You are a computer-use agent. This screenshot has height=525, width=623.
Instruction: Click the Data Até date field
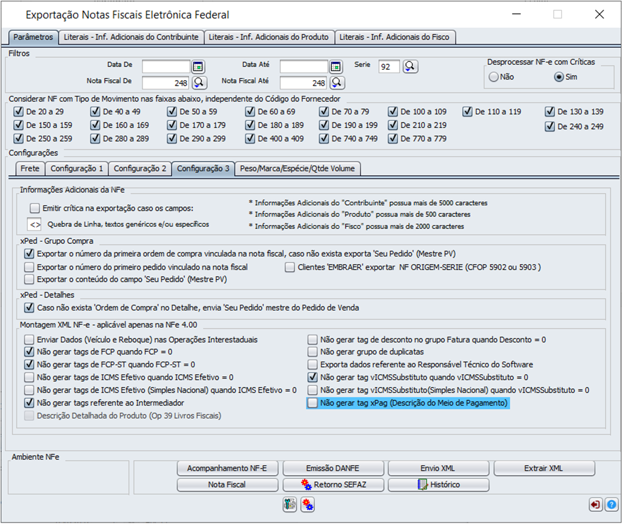304,66
